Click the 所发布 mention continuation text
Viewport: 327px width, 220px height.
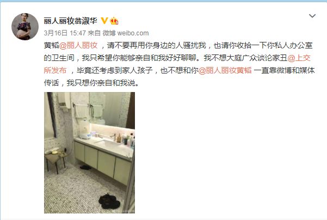55,70
